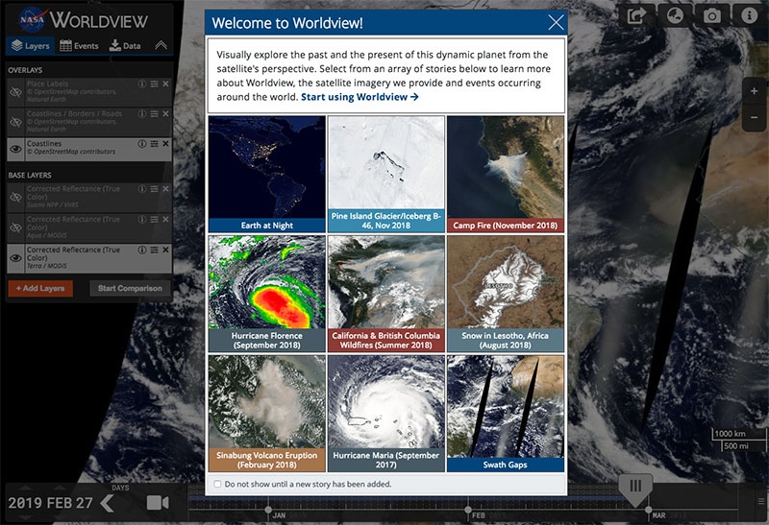The image size is (769, 525).
Task: Follow the 'Start using Worldview' link
Action: 360,97
